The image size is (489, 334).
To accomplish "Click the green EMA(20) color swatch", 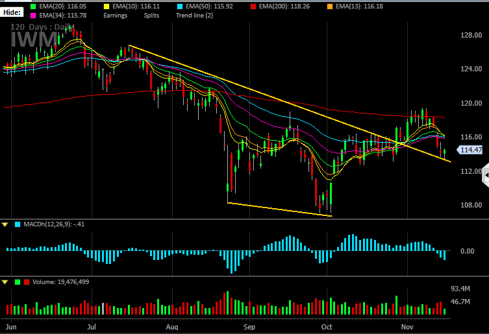I will (33, 6).
